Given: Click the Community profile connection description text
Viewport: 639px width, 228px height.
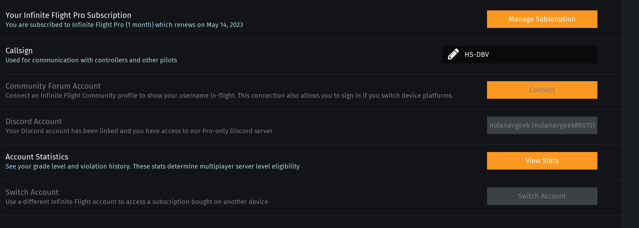Looking at the screenshot, I should pyautogui.click(x=229, y=96).
